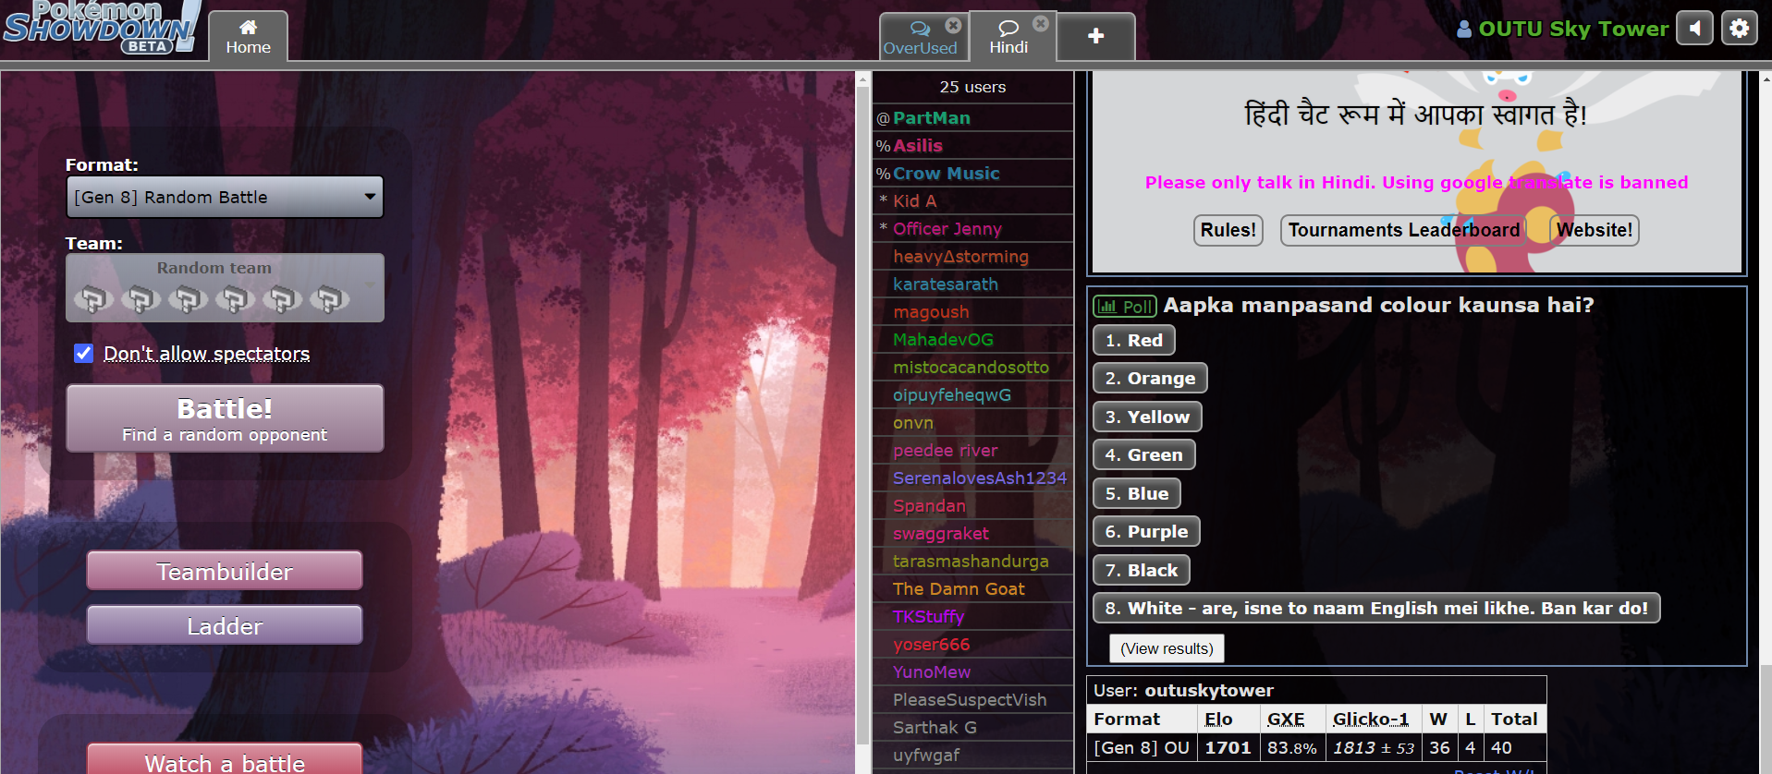1772x774 pixels.
Task: Vote for 1. Red in poll
Action: [x=1134, y=340]
